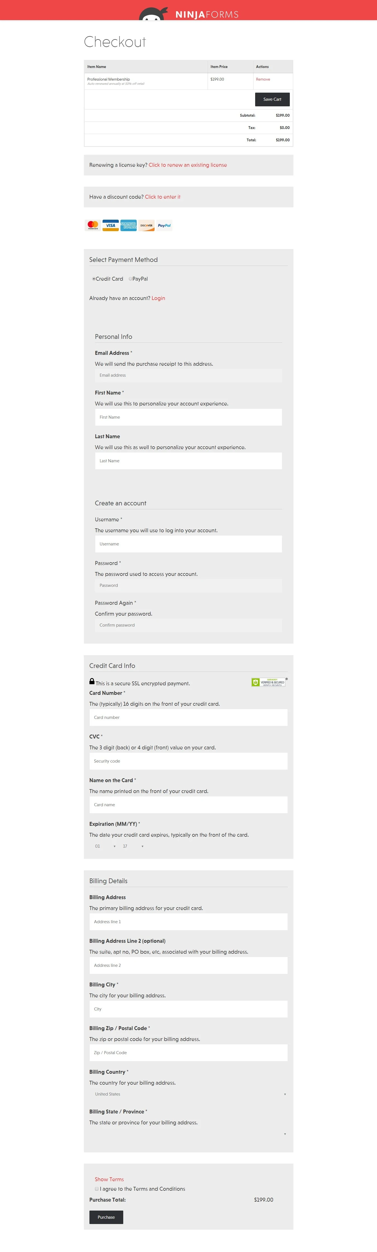The image size is (377, 1252).
Task: Click the Discover card icon
Action: pyautogui.click(x=146, y=226)
